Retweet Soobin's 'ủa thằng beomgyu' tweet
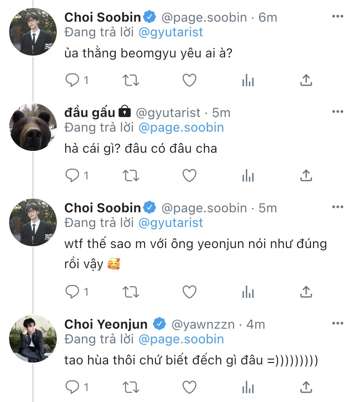 pyautogui.click(x=131, y=80)
